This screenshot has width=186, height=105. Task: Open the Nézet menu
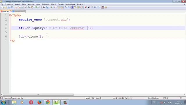click(24, 4)
